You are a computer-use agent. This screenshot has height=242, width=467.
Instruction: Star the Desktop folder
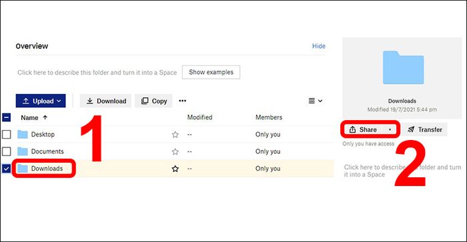click(175, 135)
